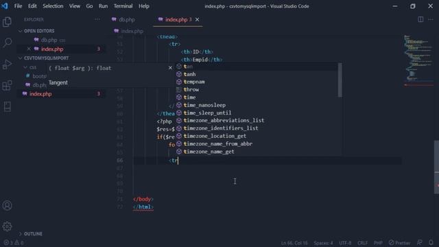Open the Explorer view in activity bar
439x247 pixels.
(x=7, y=22)
